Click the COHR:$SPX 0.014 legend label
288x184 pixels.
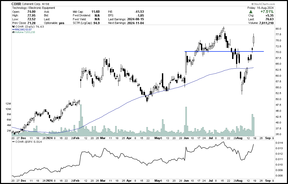(x=27, y=142)
